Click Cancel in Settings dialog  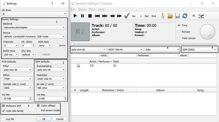coord(60,119)
